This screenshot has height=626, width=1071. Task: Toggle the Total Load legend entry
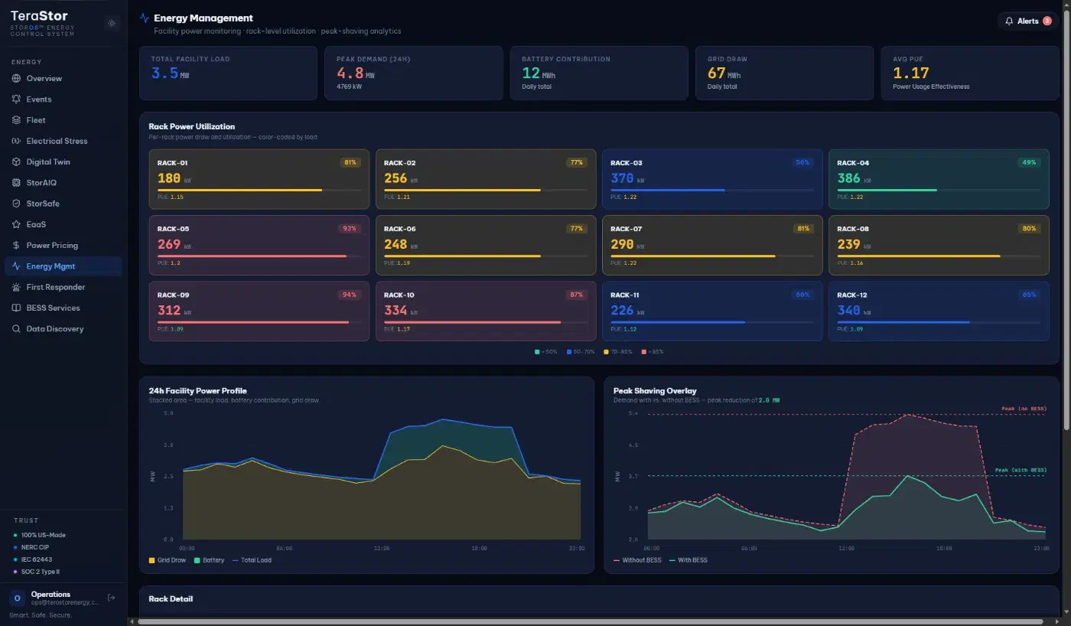(x=252, y=560)
